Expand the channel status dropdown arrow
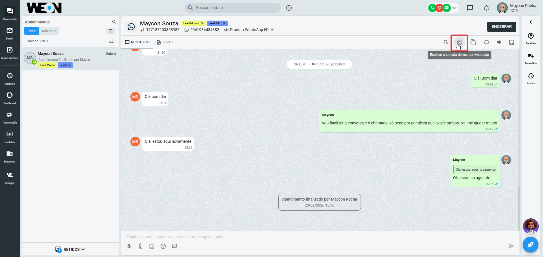Image resolution: width=543 pixels, height=257 pixels. click(455, 8)
